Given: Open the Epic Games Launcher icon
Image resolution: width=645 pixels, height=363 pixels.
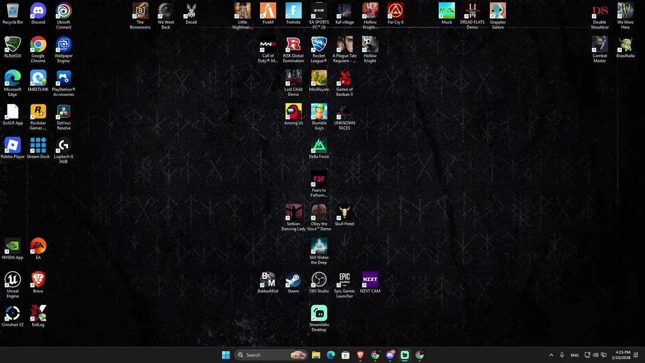Looking at the screenshot, I should pos(345,285).
